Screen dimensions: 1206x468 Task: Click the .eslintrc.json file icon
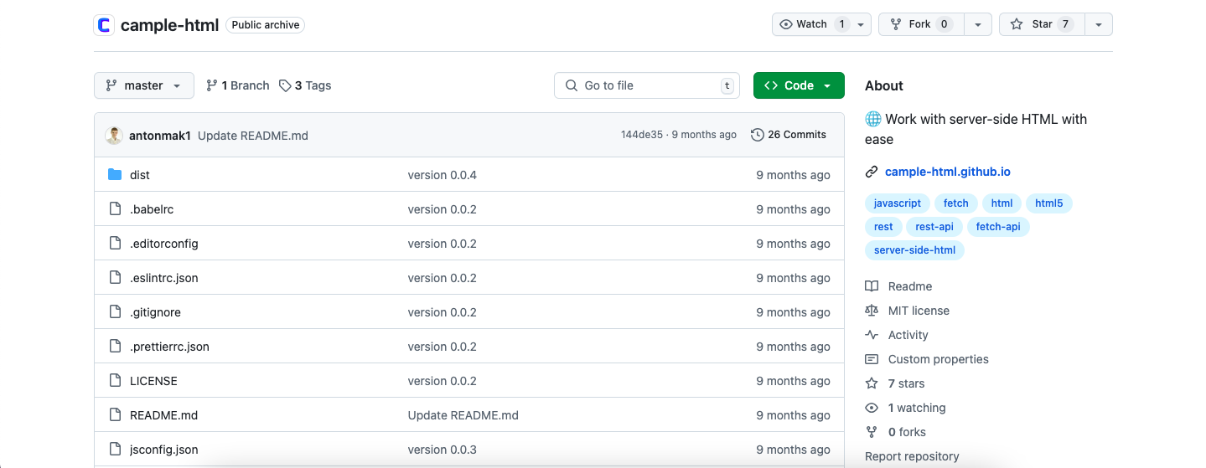[x=115, y=278]
